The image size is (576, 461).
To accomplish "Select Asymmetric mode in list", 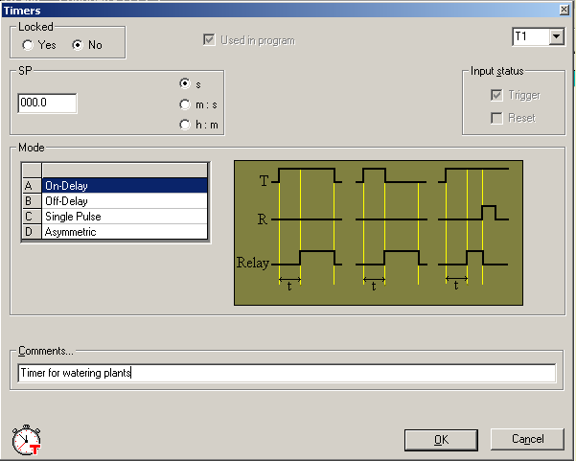I will tap(125, 232).
